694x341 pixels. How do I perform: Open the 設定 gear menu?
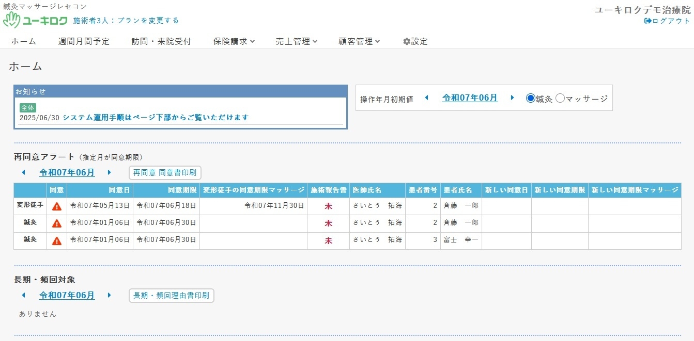point(415,41)
